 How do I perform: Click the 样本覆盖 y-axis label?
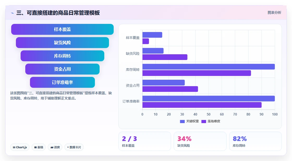(x=133, y=38)
